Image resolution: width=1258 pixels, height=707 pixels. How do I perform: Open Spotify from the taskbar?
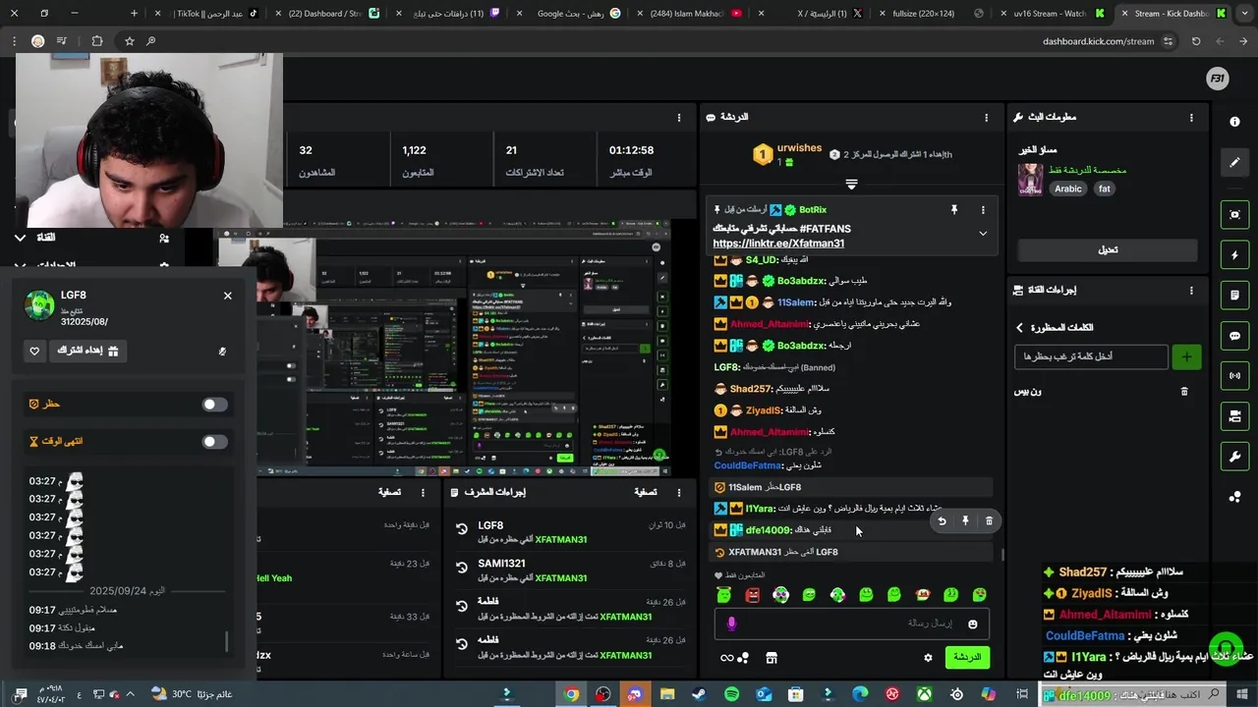731,694
